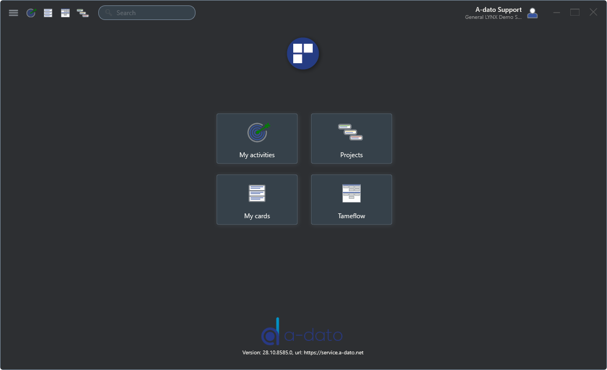Open the Projects tile
The width and height of the screenshot is (607, 370).
point(352,139)
